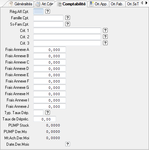This screenshot has width=149, height=150.
Task: Click the Crit. 3 question mark icon
Action: [x=105, y=43]
